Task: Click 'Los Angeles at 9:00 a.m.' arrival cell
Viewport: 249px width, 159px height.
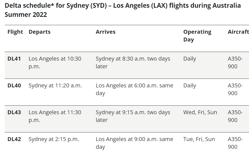Action: point(135,143)
